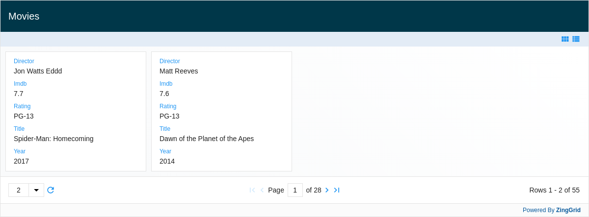Click the Movies caption heading
This screenshot has height=217, width=589.
[24, 16]
